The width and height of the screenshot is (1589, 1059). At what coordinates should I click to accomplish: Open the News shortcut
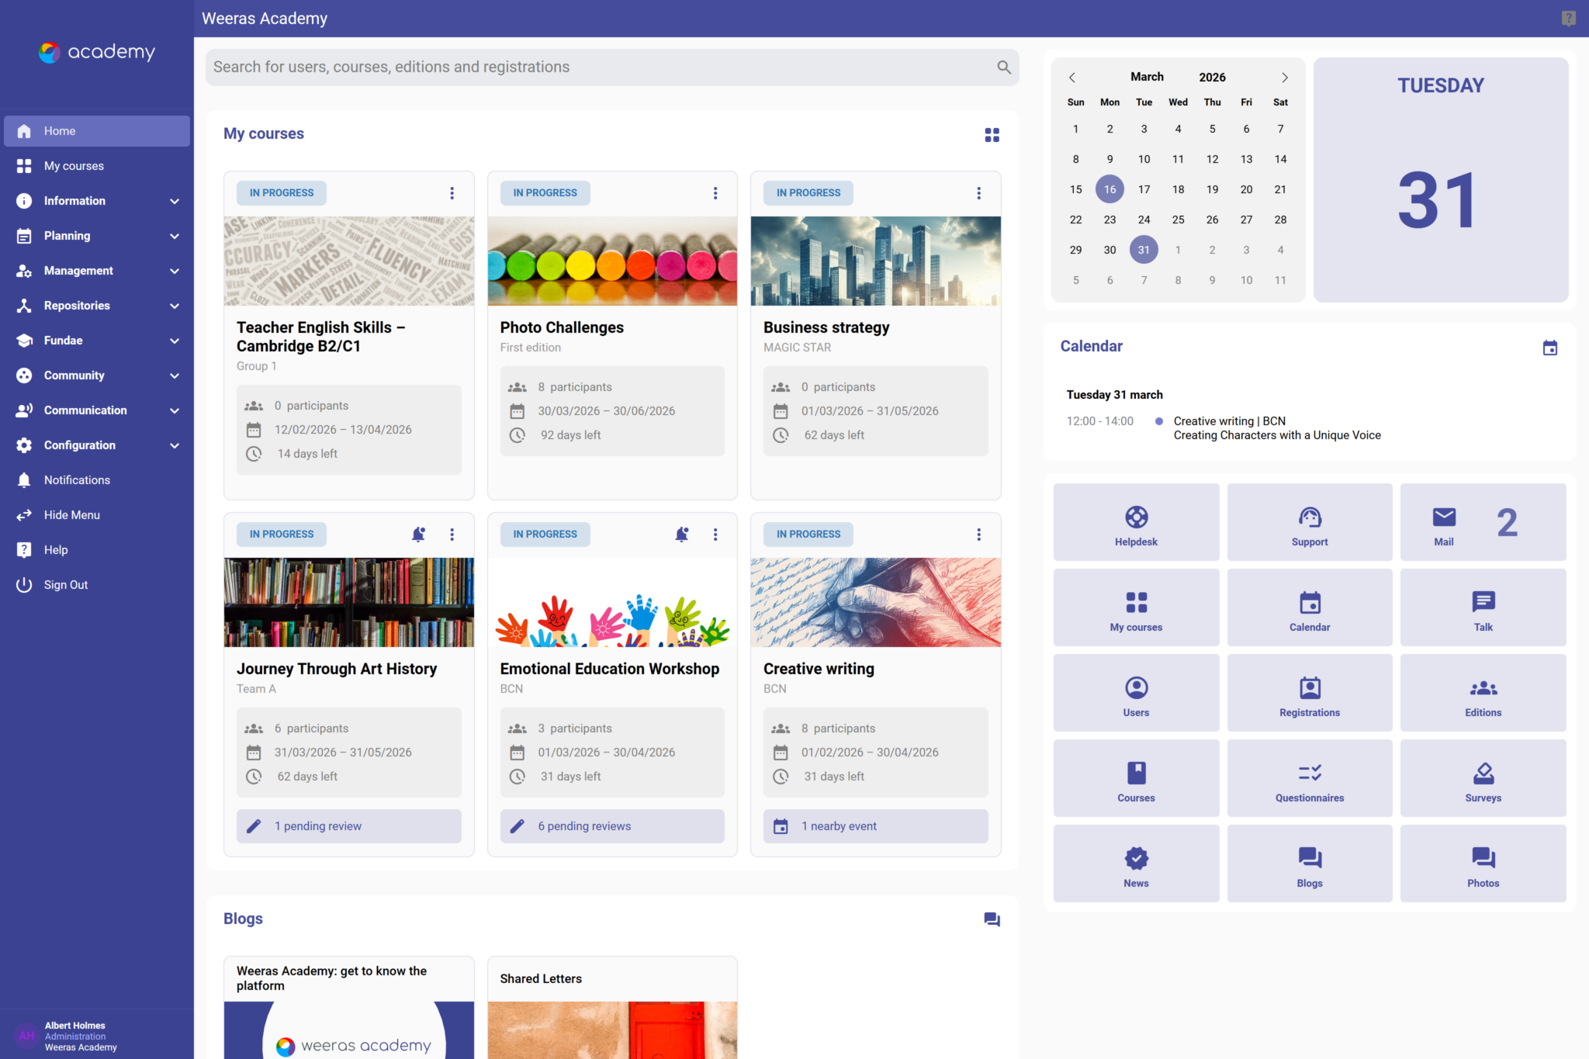[1135, 863]
